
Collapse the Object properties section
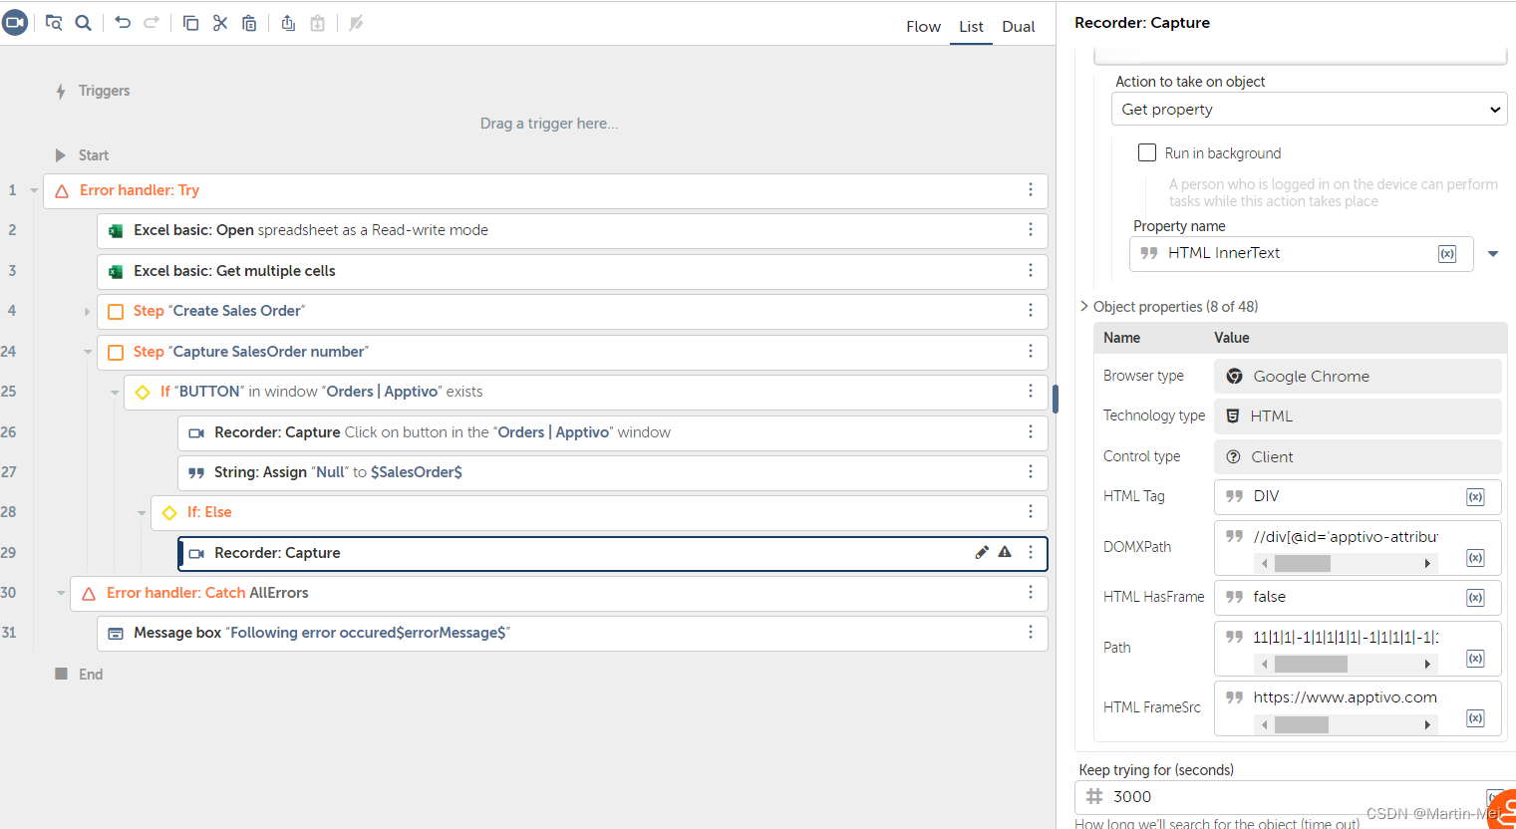coord(1084,307)
